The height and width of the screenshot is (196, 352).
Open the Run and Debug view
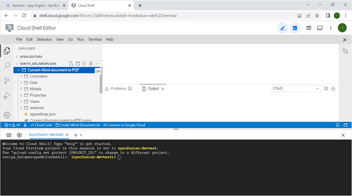[7, 96]
